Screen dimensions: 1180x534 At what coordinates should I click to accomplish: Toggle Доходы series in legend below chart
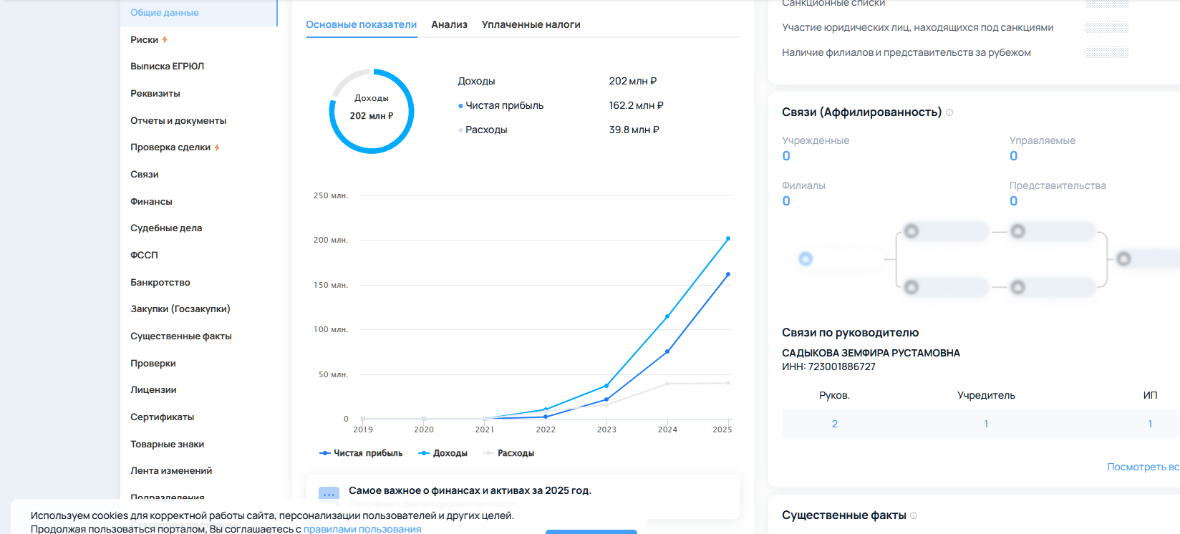pos(442,453)
